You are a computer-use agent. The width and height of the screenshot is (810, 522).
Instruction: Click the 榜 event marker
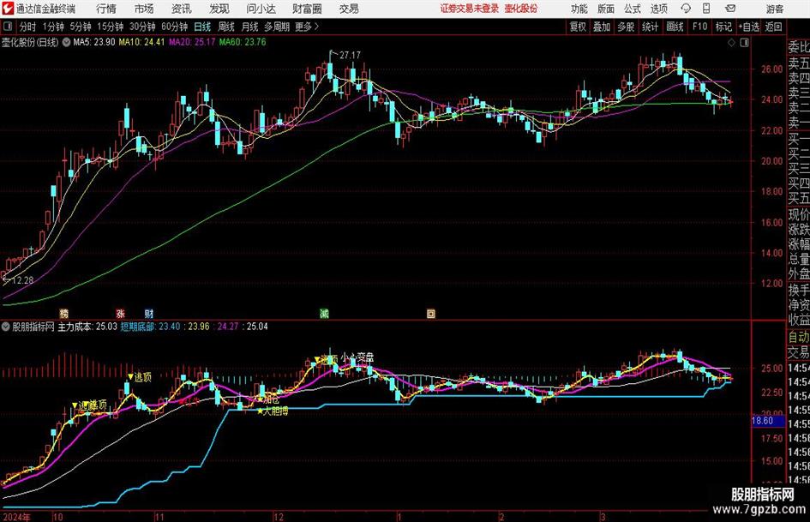tap(64, 313)
